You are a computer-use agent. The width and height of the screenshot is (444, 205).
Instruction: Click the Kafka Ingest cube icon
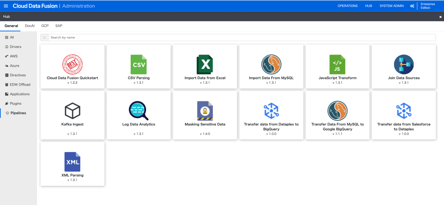coord(73,111)
